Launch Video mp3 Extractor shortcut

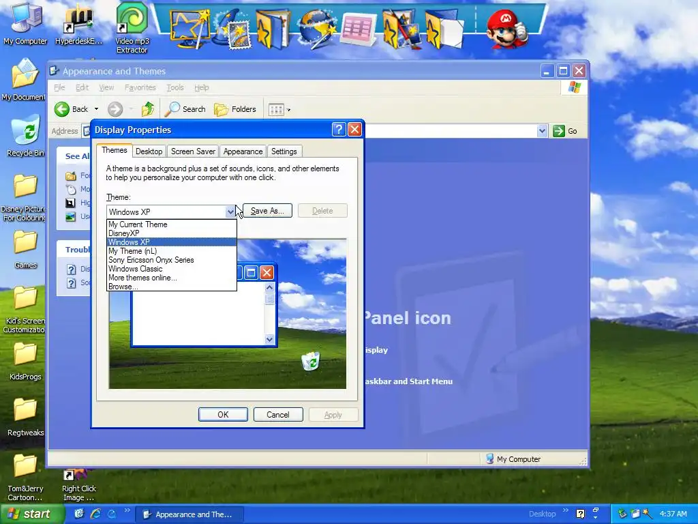tap(132, 28)
